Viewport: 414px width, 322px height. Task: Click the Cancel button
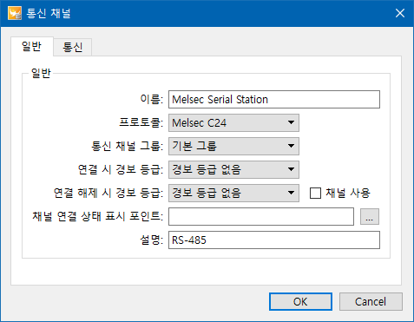371,302
